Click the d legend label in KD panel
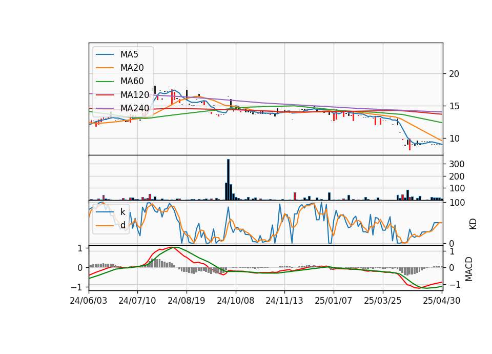This screenshot has width=492, height=354. 122,225
